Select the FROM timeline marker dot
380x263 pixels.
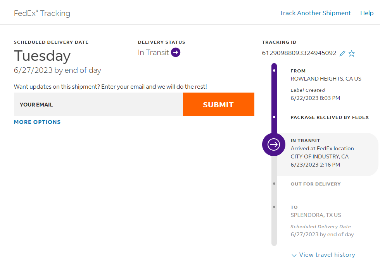point(274,71)
